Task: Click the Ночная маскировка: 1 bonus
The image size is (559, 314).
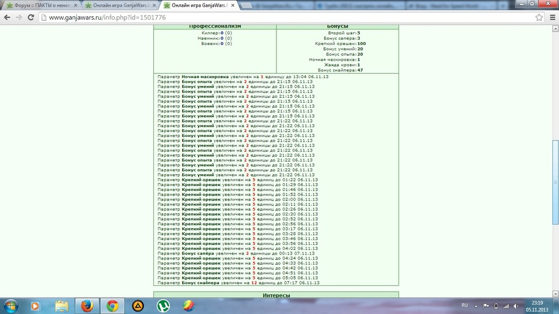Action: tap(334, 59)
